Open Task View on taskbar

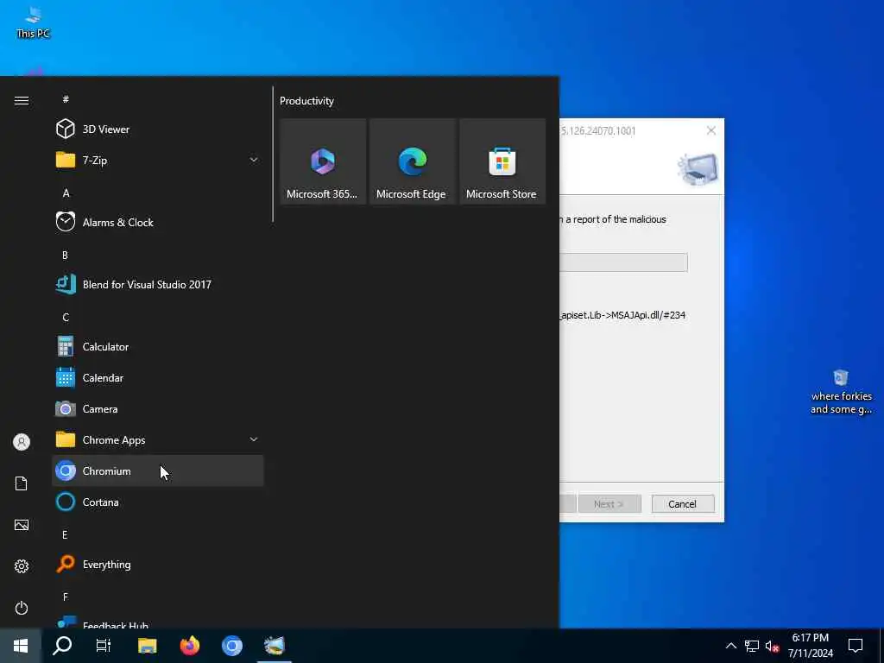click(104, 646)
